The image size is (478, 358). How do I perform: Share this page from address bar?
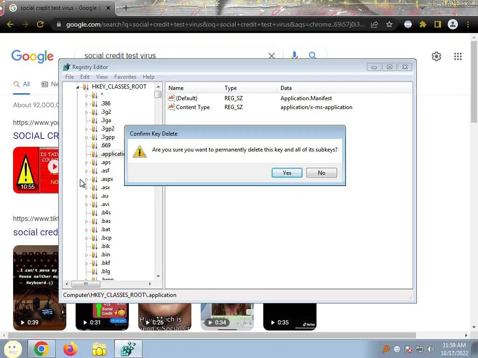(x=374, y=24)
